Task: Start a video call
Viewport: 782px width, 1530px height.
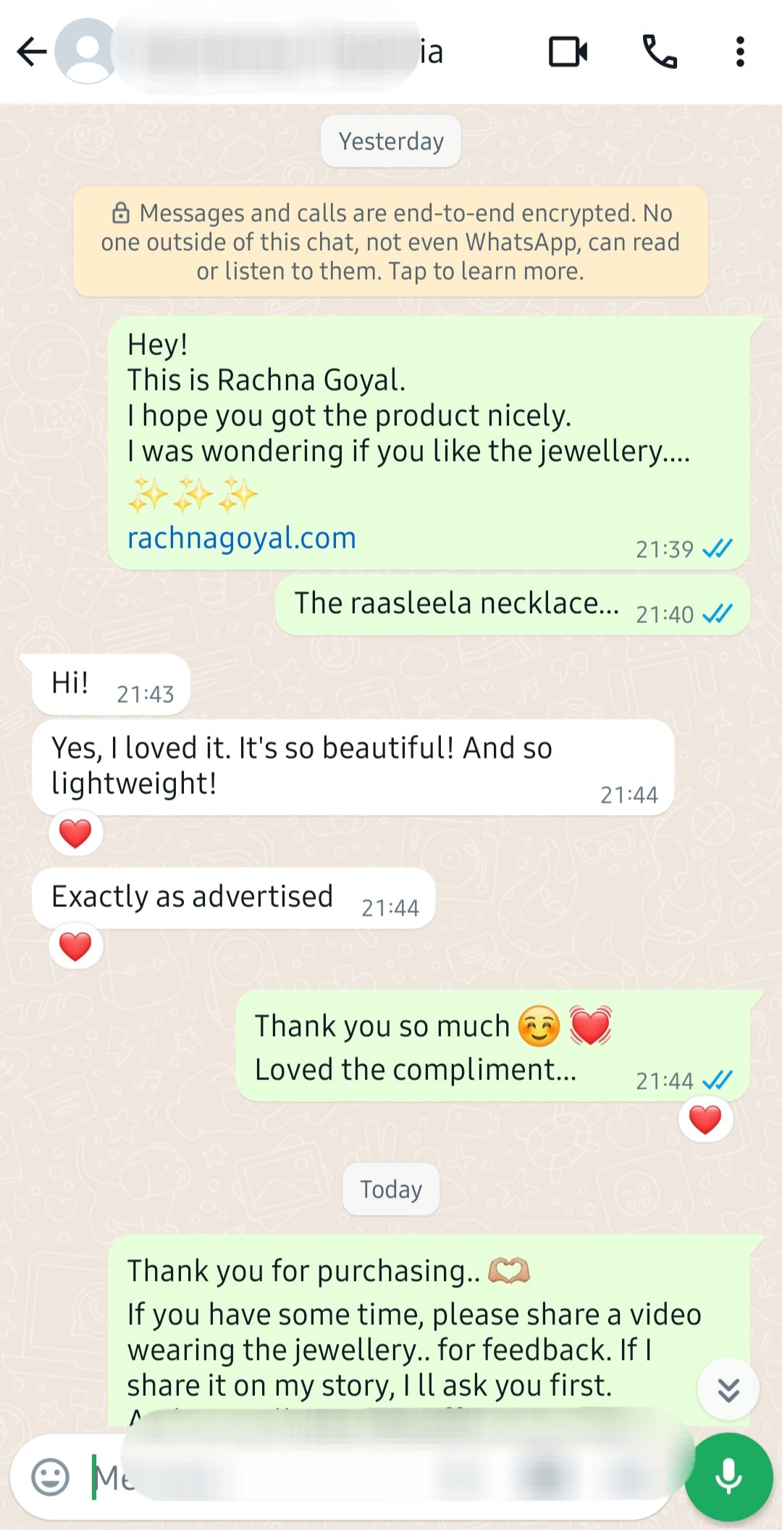Action: [568, 51]
